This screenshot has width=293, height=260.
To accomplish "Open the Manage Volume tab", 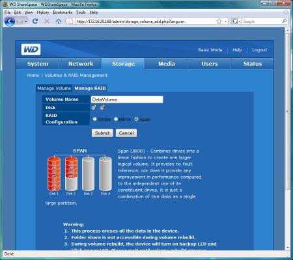I will (54, 88).
